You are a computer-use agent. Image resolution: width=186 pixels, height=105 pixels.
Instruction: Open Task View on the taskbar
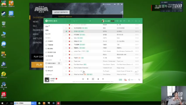pyautogui.click(x=12, y=103)
